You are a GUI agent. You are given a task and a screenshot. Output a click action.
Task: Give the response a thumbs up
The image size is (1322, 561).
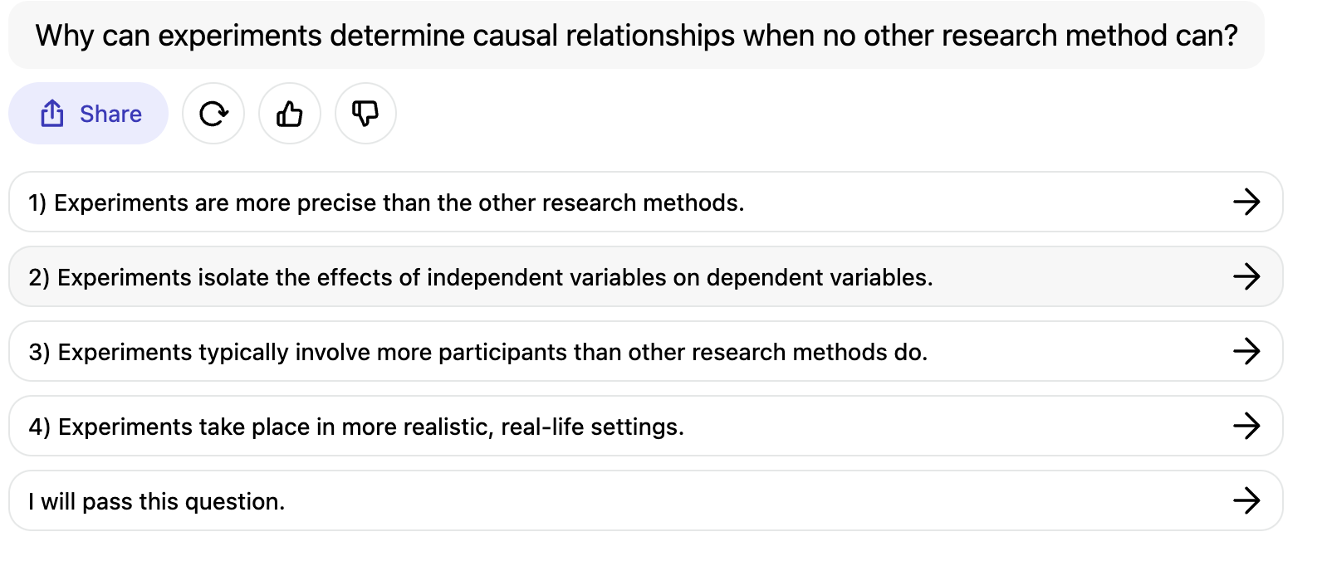[290, 114]
